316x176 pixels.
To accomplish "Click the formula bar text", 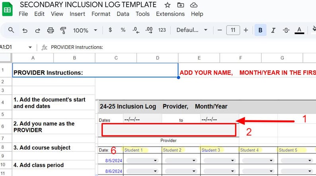I will [77, 47].
